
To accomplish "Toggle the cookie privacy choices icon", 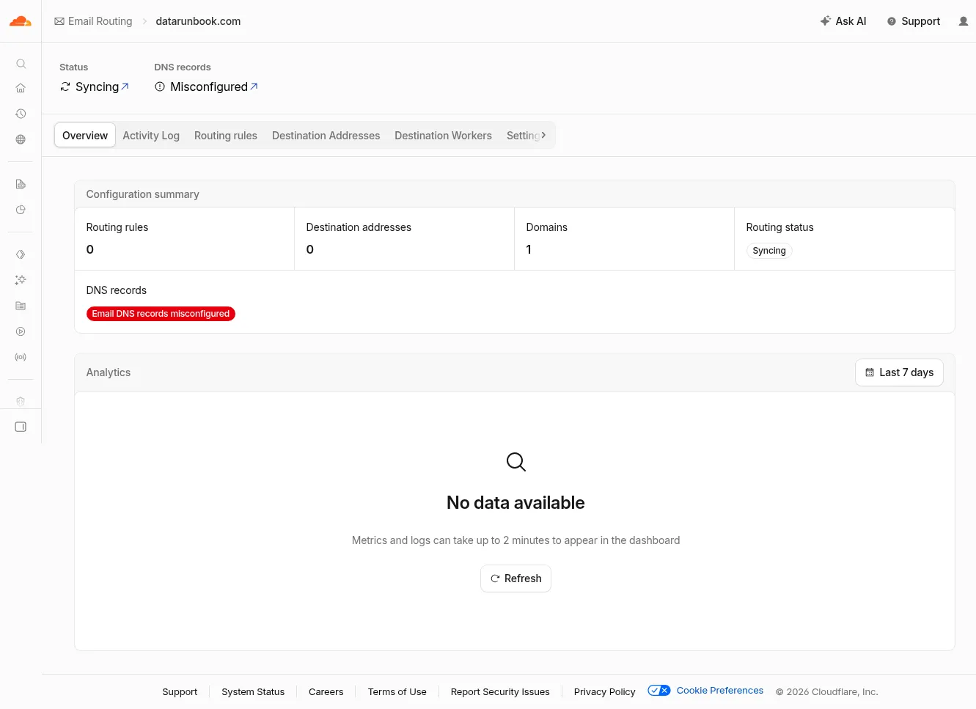I will tap(659, 691).
